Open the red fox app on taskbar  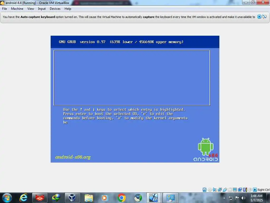pyautogui.click(x=40, y=198)
